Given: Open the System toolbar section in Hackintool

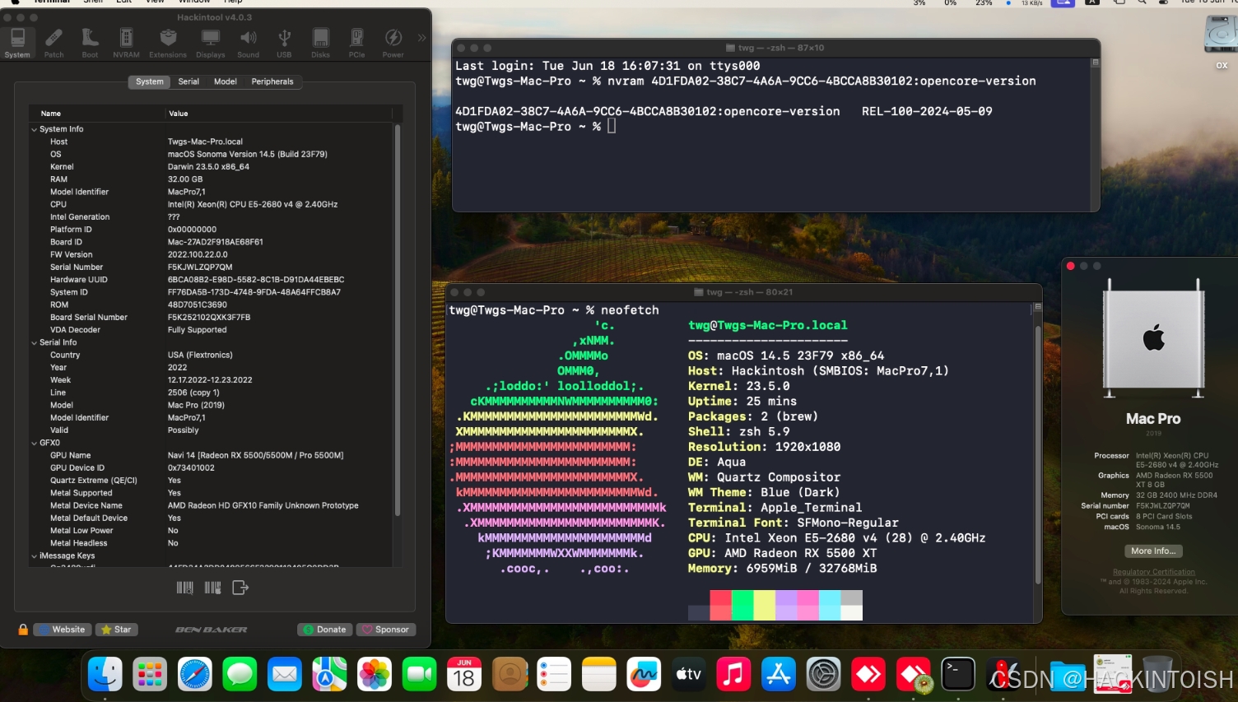Looking at the screenshot, I should click(17, 43).
